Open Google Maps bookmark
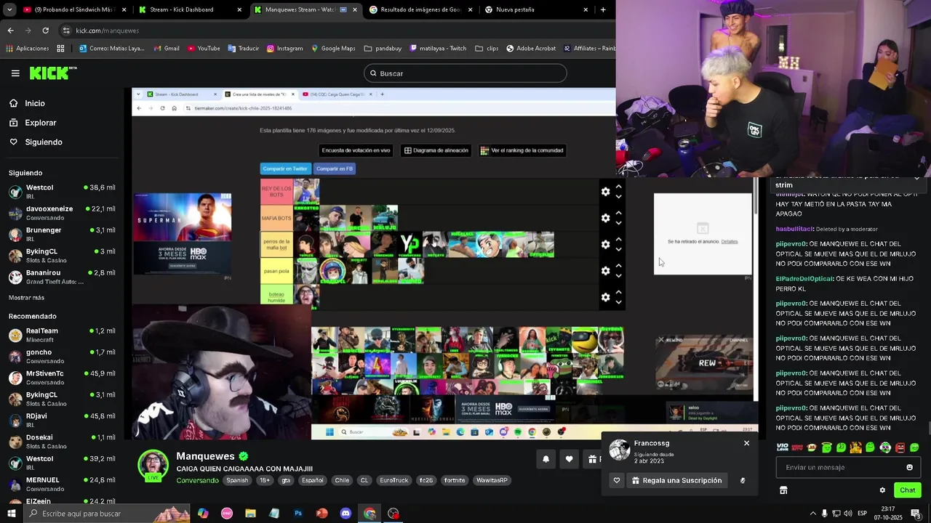Viewport: 931px width, 523px height. point(333,49)
